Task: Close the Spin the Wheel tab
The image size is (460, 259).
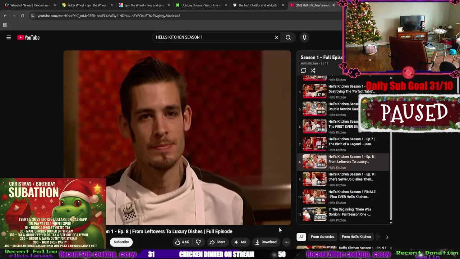Action: pos(169,5)
